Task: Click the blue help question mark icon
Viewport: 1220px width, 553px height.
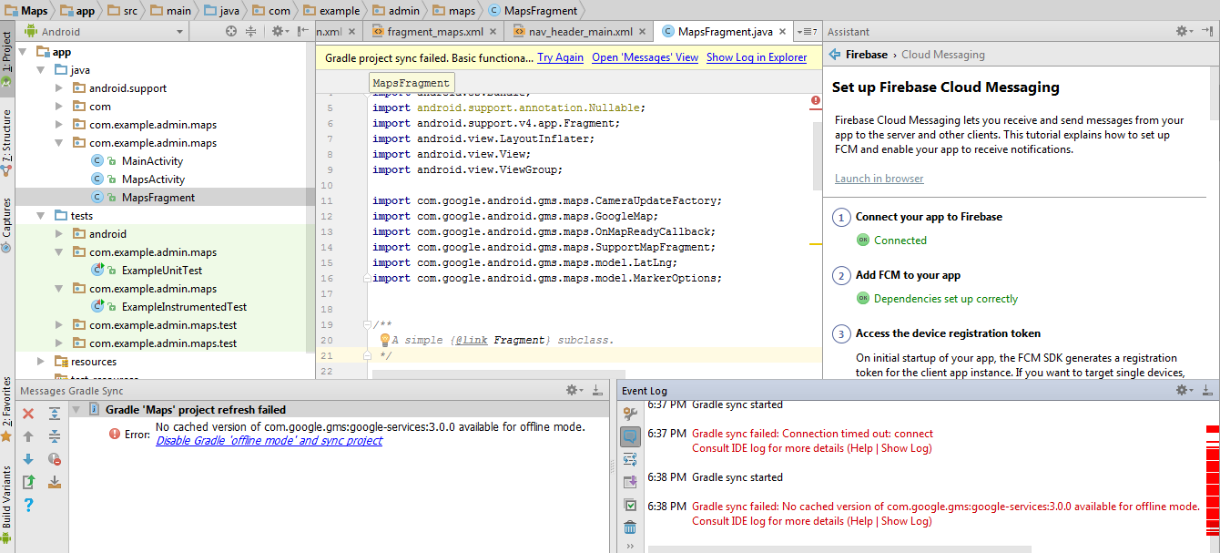Action: coord(28,505)
